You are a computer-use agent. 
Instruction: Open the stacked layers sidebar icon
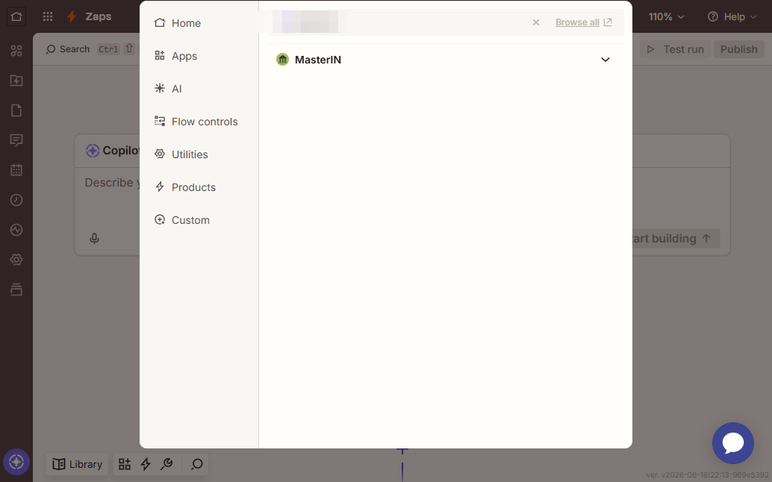[x=16, y=289]
